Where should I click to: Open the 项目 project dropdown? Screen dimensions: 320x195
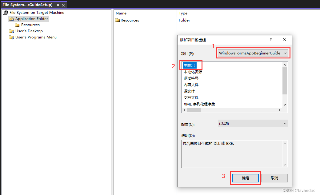pos(253,53)
